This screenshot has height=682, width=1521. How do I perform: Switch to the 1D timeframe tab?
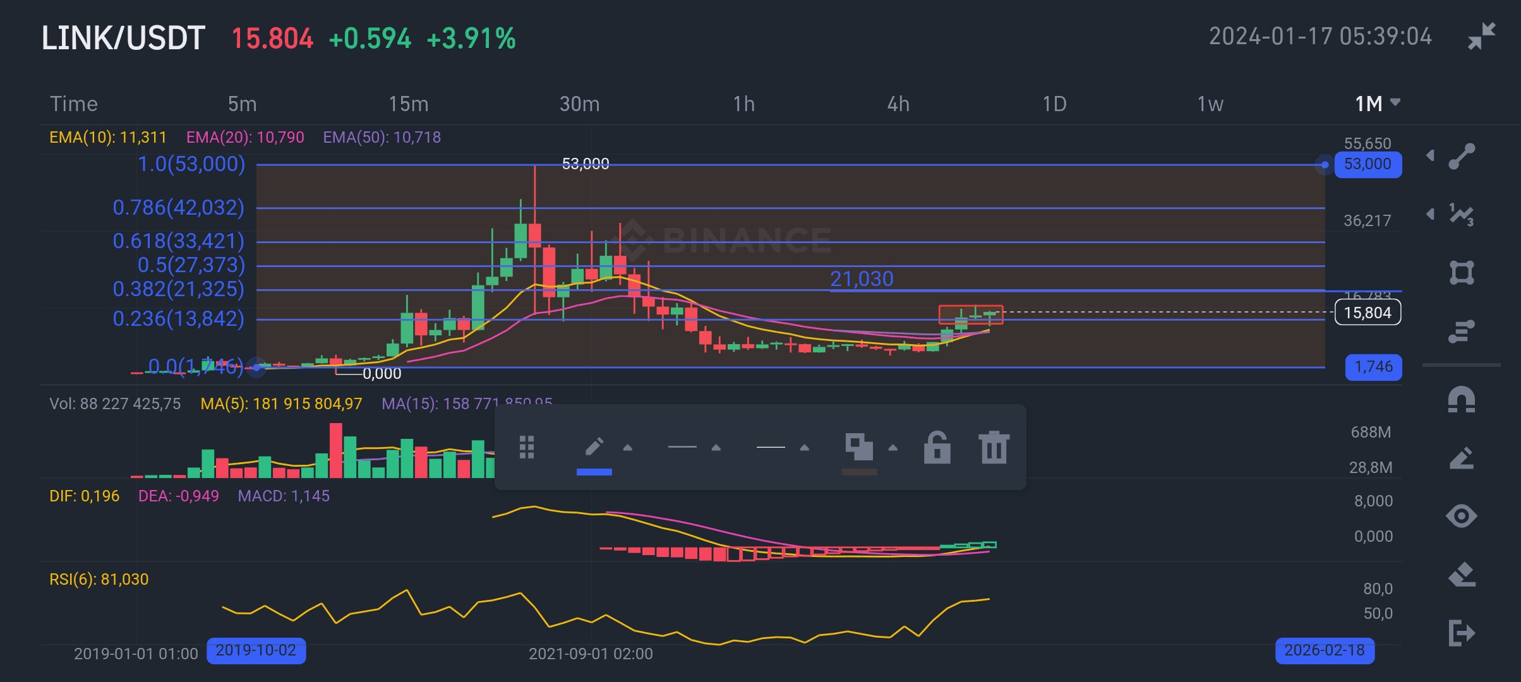click(1054, 104)
